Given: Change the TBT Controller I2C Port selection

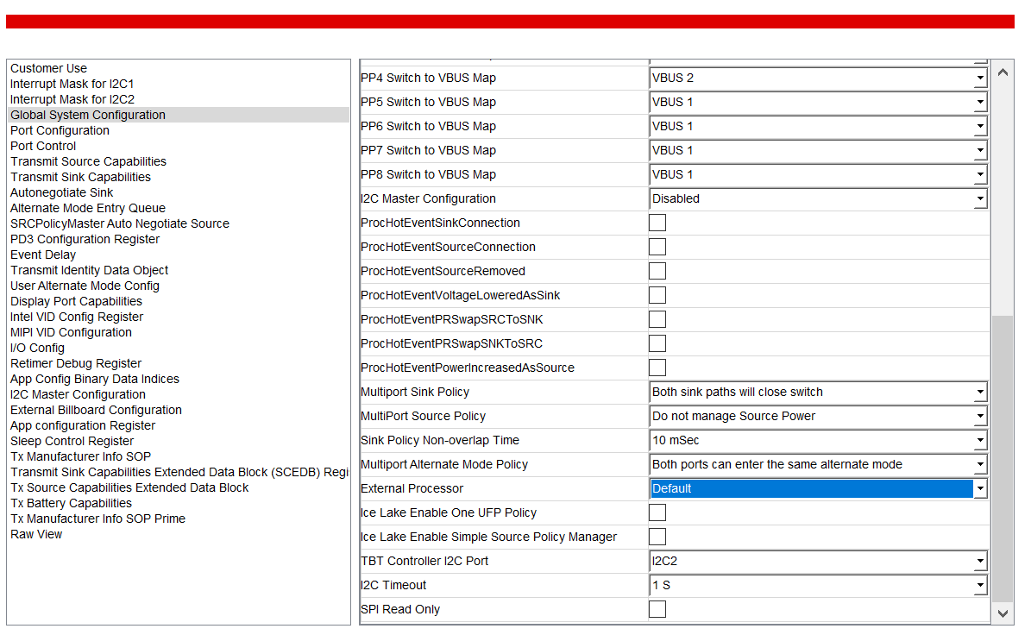Looking at the screenshot, I should coord(818,561).
